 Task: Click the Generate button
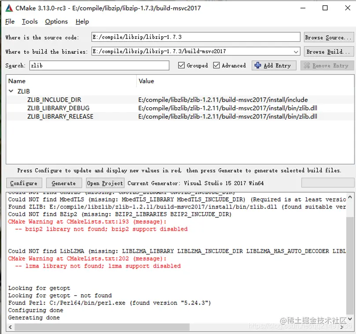(64, 183)
